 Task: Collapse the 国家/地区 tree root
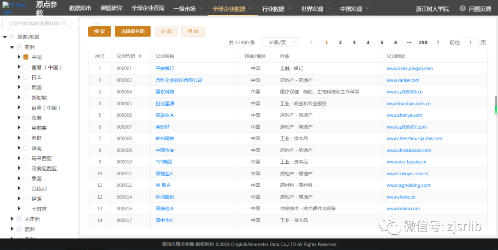point(5,37)
